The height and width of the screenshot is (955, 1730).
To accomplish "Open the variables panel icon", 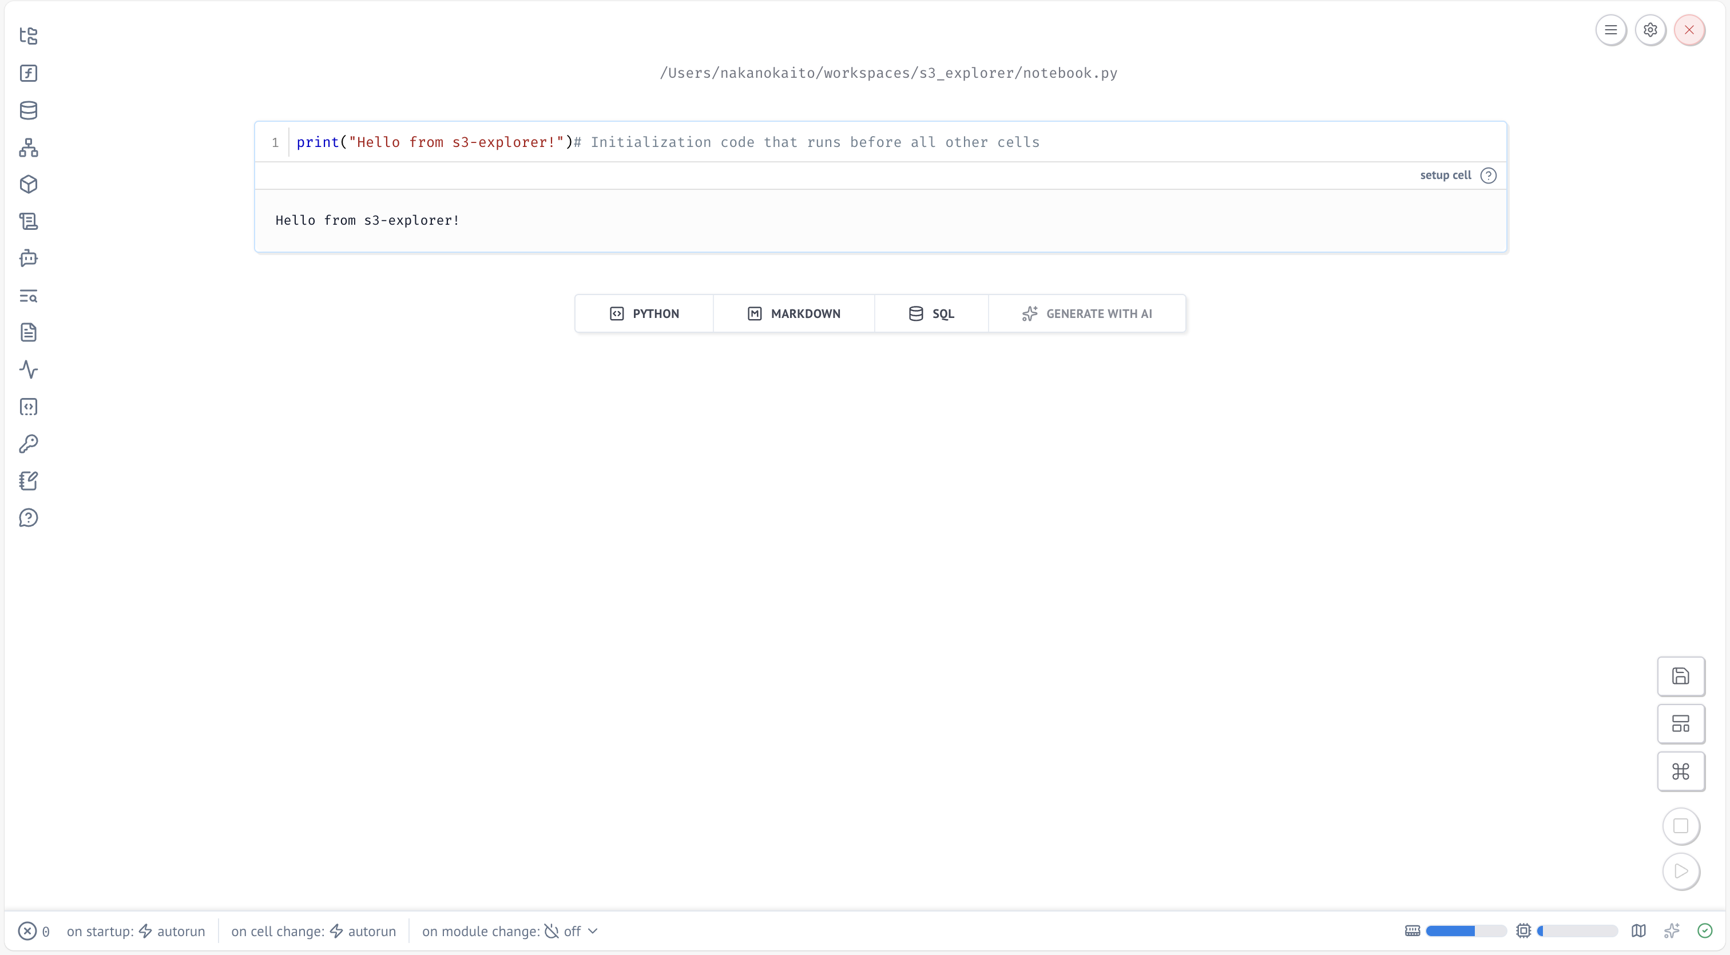I will click(28, 73).
